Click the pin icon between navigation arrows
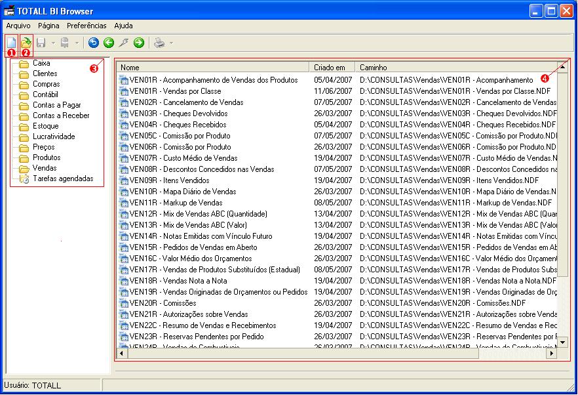This screenshot has width=578, height=395. click(x=123, y=43)
